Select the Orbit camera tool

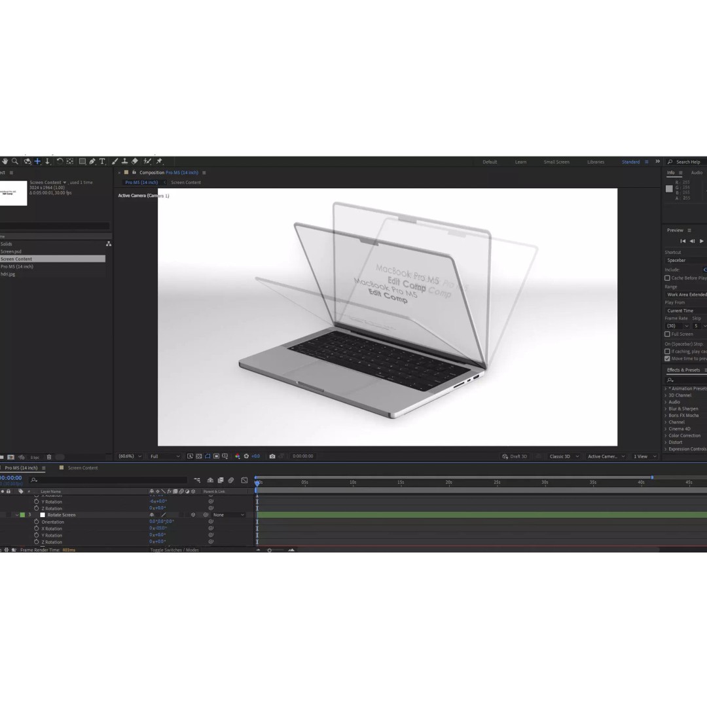point(27,162)
